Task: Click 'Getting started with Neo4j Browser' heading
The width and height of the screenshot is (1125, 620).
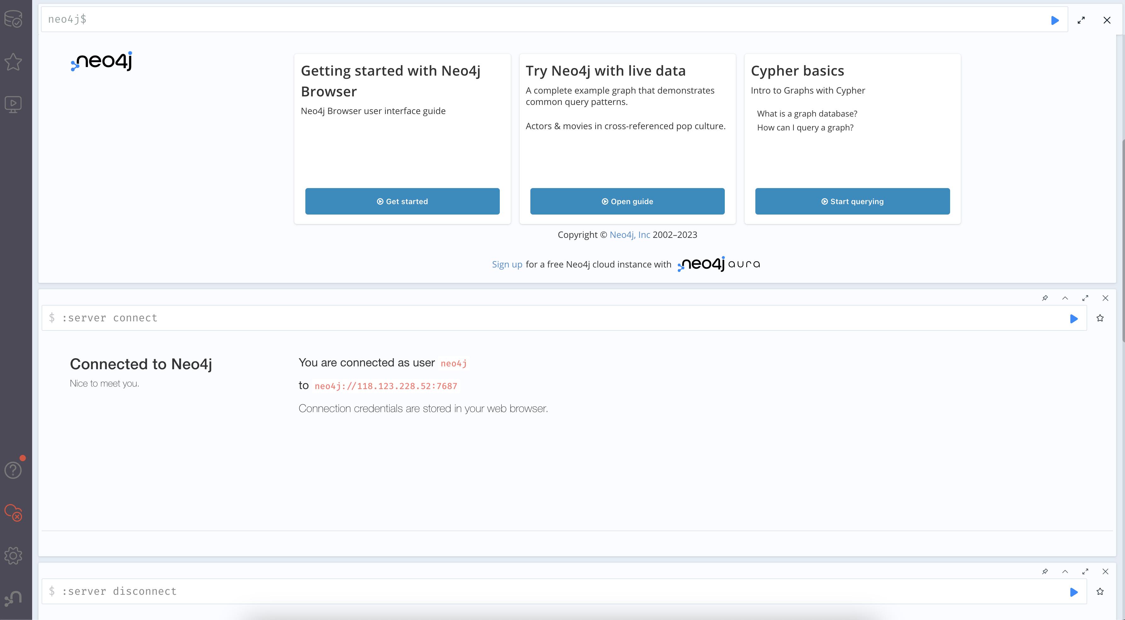Action: [x=390, y=81]
